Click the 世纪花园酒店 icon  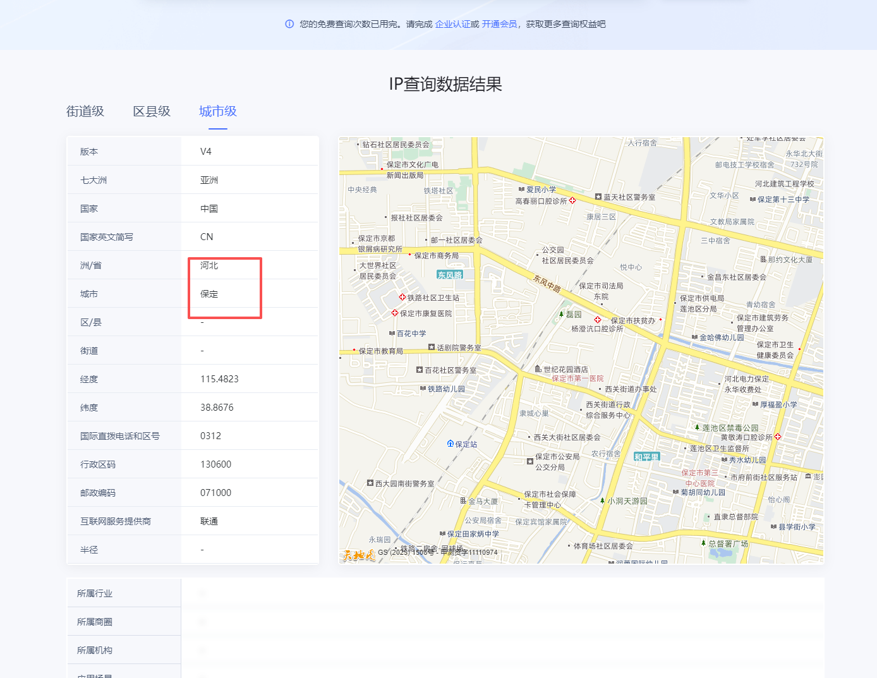pyautogui.click(x=538, y=369)
